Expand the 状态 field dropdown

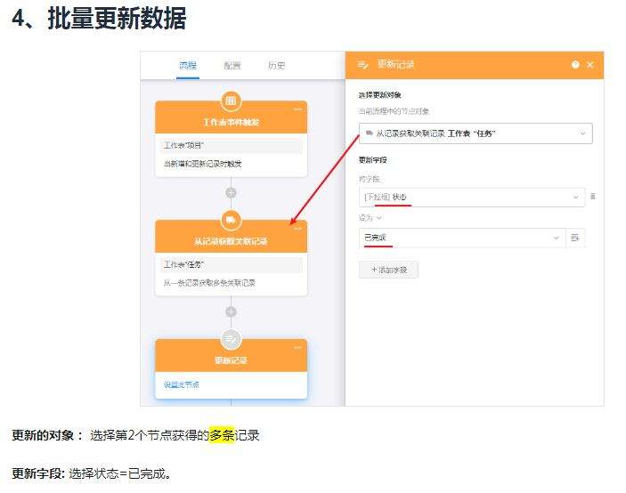point(472,197)
